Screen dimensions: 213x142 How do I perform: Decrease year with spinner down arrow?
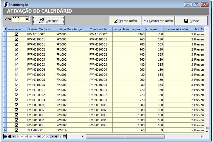click(x=27, y=20)
